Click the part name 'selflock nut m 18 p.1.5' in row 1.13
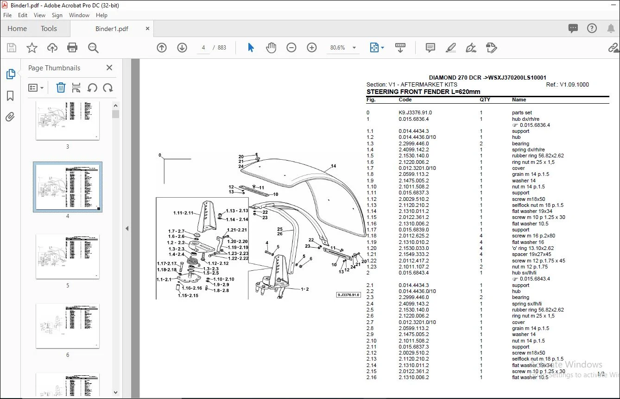Viewport: 620px width, 399px height. click(538, 205)
